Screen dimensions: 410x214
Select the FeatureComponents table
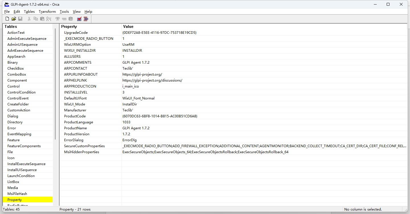pyautogui.click(x=24, y=146)
